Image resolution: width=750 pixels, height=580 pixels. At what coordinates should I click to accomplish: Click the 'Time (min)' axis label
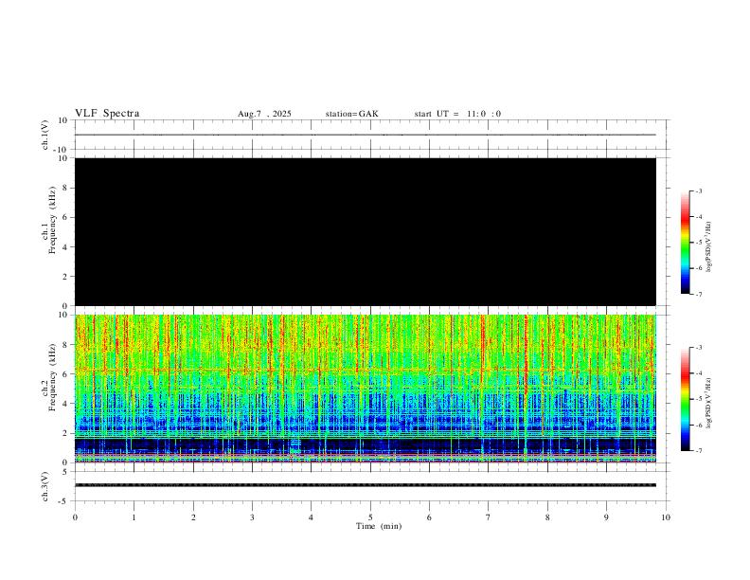pos(379,526)
